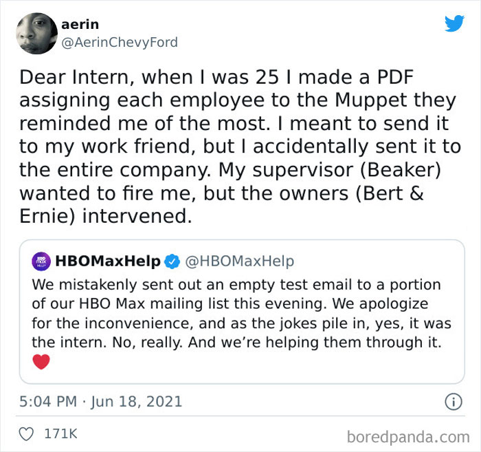
Task: Click the HBOMaxHelp account avatar
Action: [41, 261]
